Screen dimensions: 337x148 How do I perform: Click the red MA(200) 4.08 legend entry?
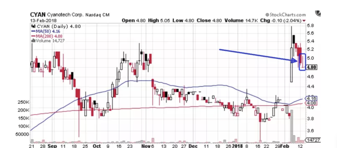pos(43,36)
